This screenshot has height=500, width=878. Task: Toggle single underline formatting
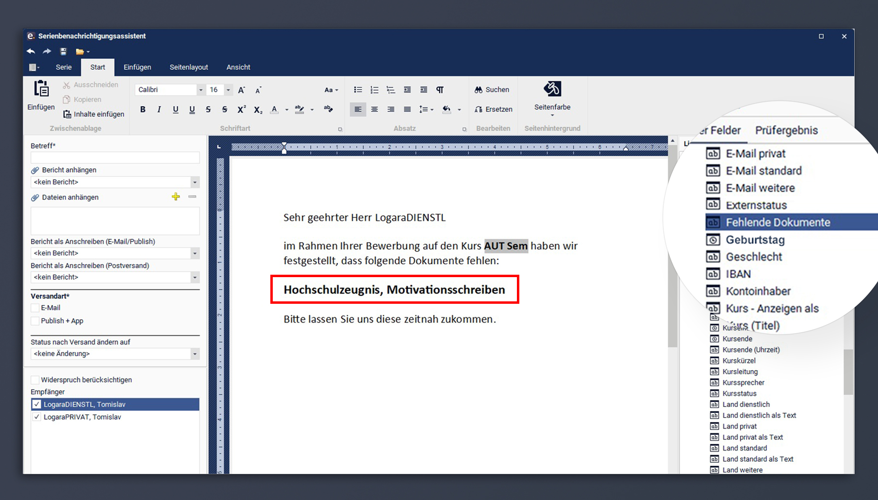click(176, 109)
